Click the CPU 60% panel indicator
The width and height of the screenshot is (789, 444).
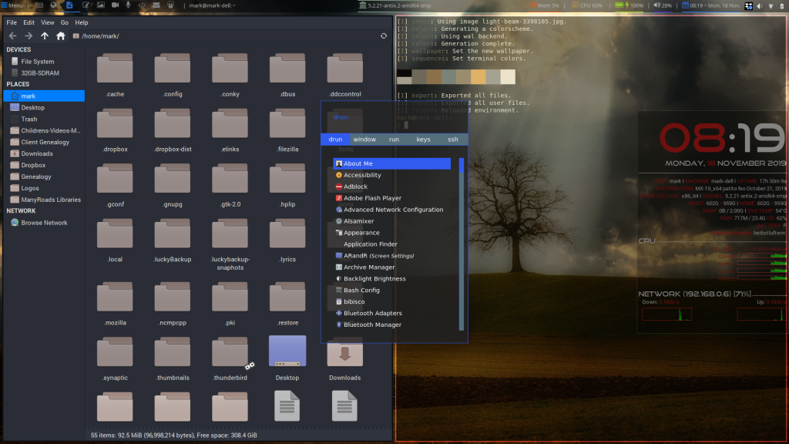click(587, 5)
